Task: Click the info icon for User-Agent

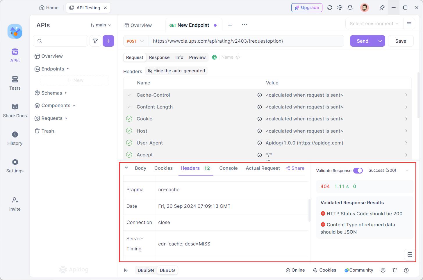Action: point(260,143)
